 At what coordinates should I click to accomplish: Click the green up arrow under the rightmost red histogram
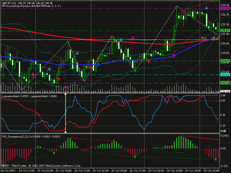(x=216, y=159)
